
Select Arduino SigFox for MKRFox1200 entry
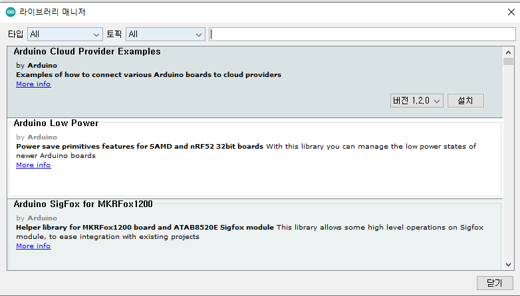coord(255,235)
